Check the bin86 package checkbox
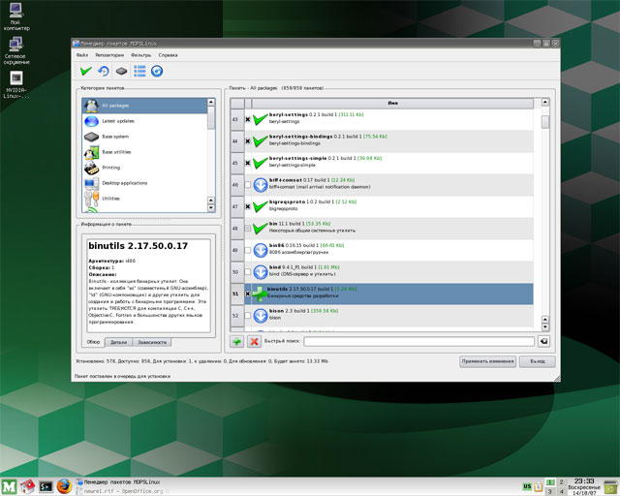Screen dimensions: 620x496 tap(248, 250)
